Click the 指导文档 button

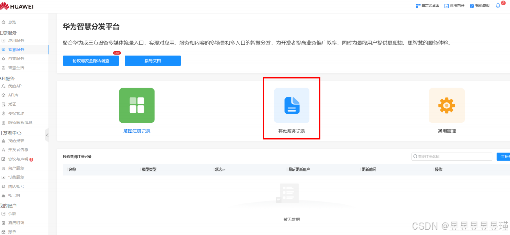click(153, 61)
